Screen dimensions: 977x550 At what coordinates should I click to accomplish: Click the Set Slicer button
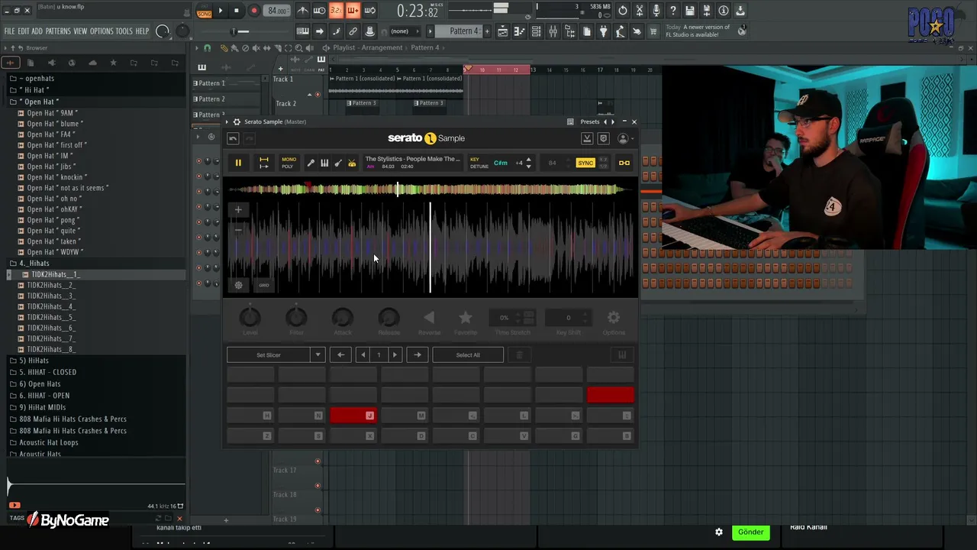coord(269,354)
